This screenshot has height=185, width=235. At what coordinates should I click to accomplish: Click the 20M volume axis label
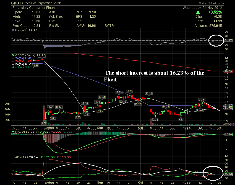pos(7,104)
